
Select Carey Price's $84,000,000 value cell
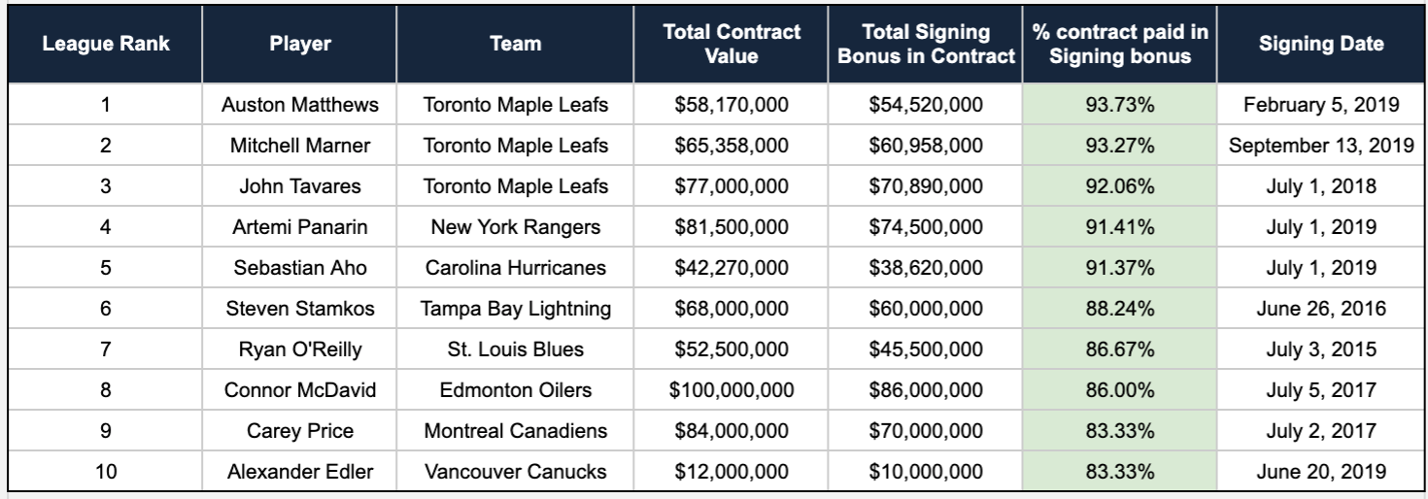pos(731,431)
